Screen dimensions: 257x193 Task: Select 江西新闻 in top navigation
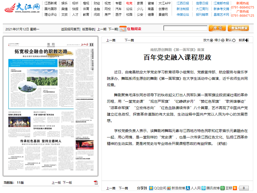(x=50, y=3)
